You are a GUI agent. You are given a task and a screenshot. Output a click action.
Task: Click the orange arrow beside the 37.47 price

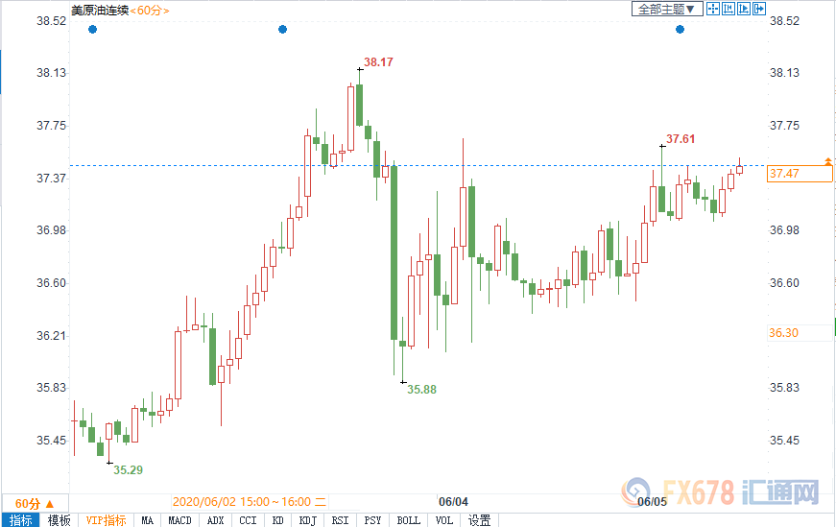[828, 160]
